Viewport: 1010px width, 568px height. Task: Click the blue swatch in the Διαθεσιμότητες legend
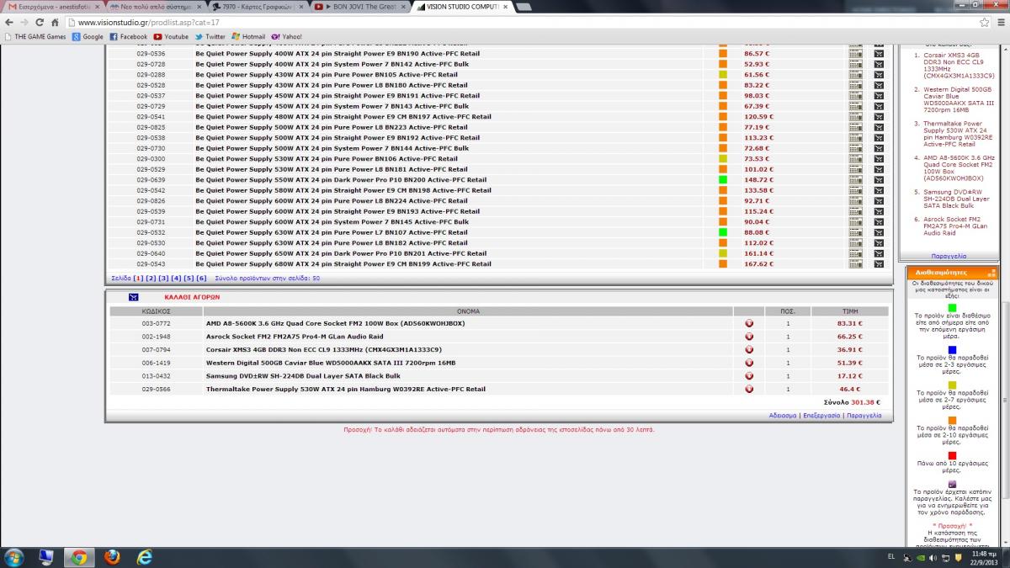pyautogui.click(x=952, y=349)
